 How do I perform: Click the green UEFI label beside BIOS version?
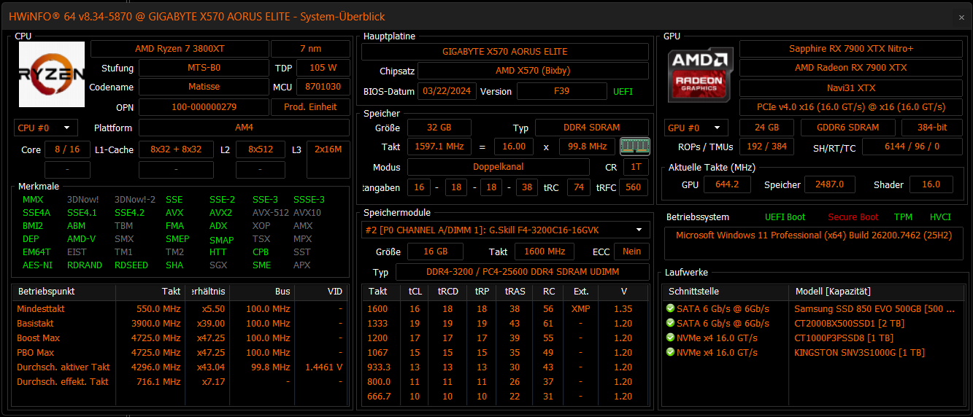[623, 92]
